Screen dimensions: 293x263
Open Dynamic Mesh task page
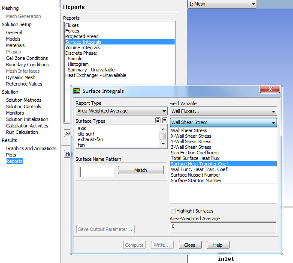[x=21, y=77]
